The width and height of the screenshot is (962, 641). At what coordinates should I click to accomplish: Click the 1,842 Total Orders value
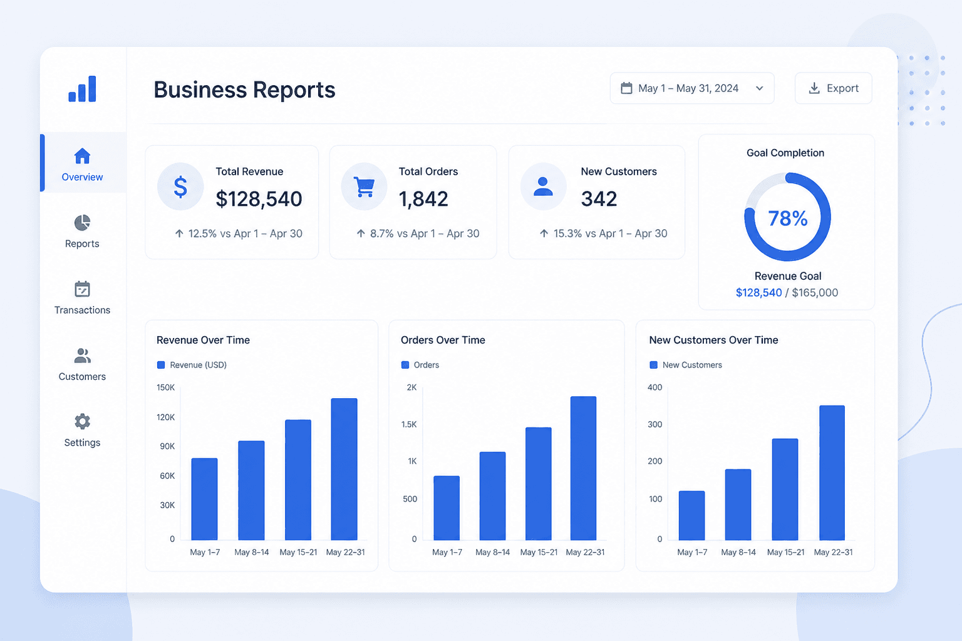(423, 199)
